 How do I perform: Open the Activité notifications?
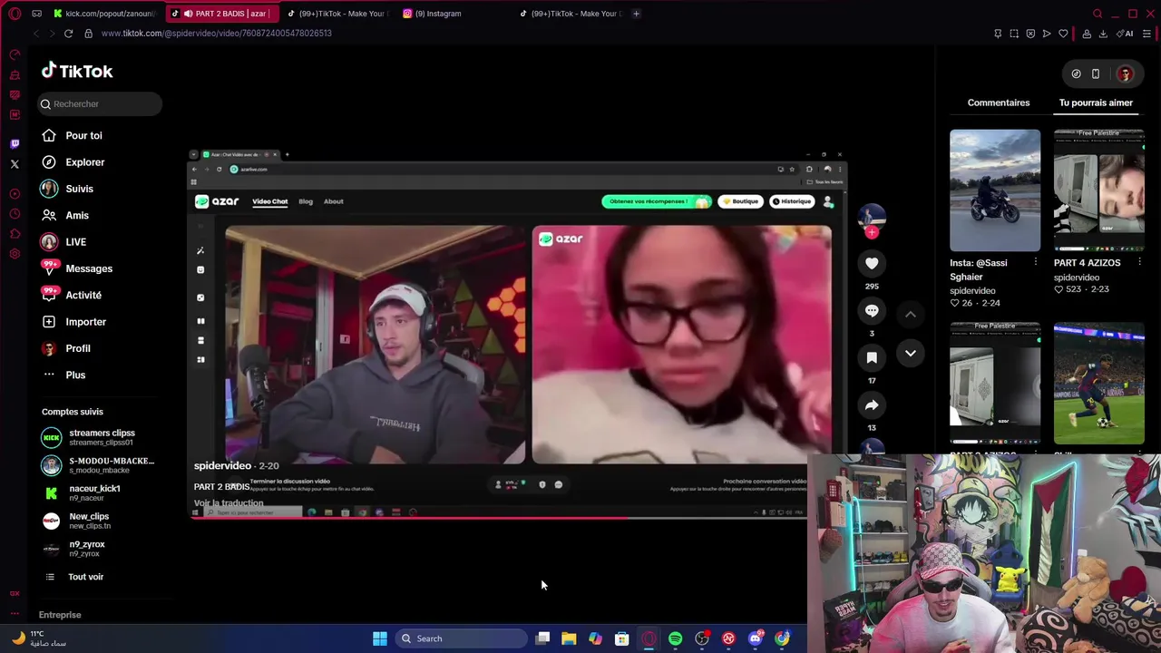(x=83, y=295)
